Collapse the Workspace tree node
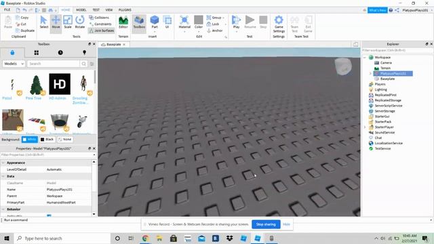 [365, 57]
